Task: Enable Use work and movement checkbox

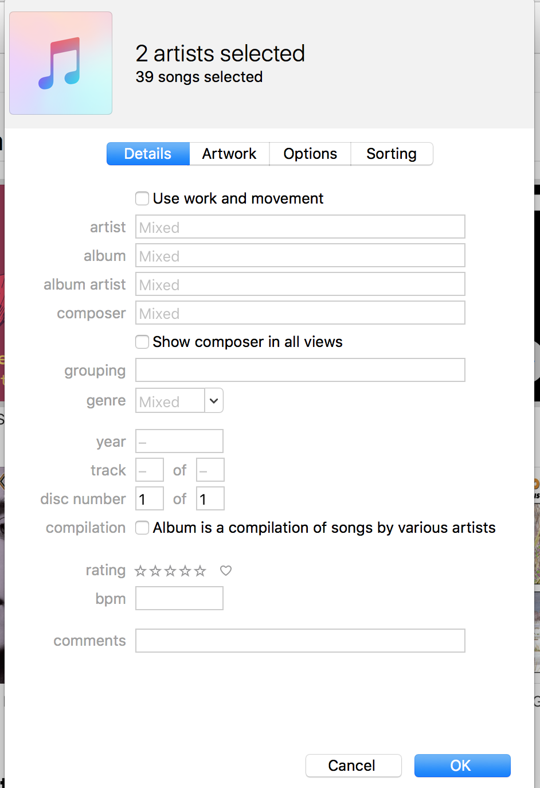Action: coord(142,198)
